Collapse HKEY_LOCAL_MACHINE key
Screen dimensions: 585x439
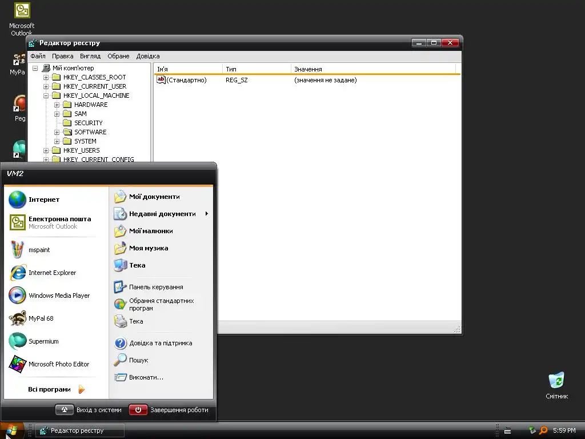point(46,95)
